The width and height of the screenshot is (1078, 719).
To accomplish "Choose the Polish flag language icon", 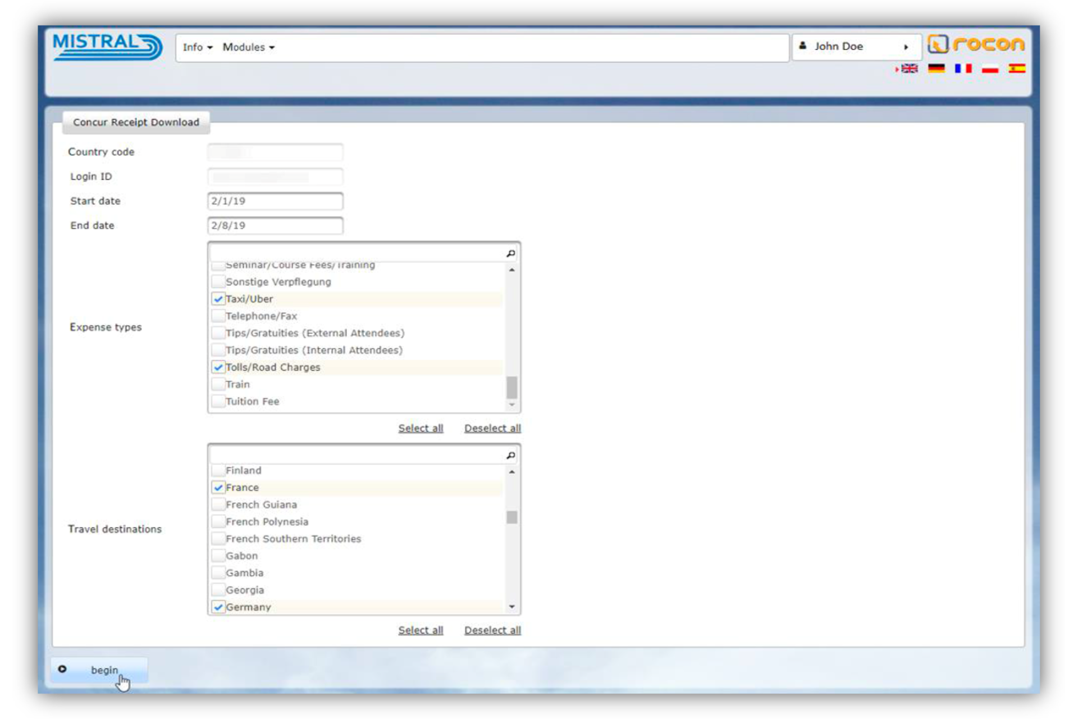I will pyautogui.click(x=990, y=69).
